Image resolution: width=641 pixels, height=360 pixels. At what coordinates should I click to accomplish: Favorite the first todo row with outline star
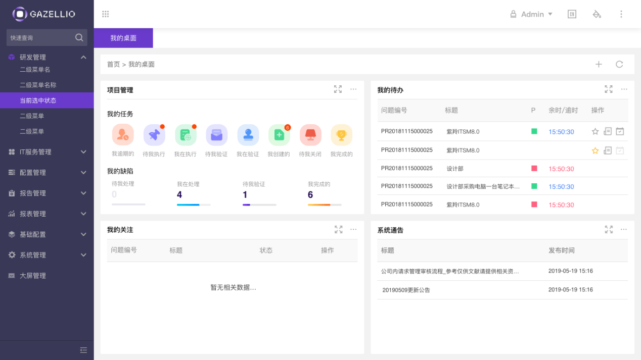tap(595, 131)
